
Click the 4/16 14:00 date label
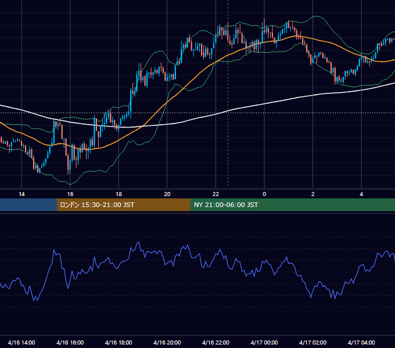click(21, 342)
